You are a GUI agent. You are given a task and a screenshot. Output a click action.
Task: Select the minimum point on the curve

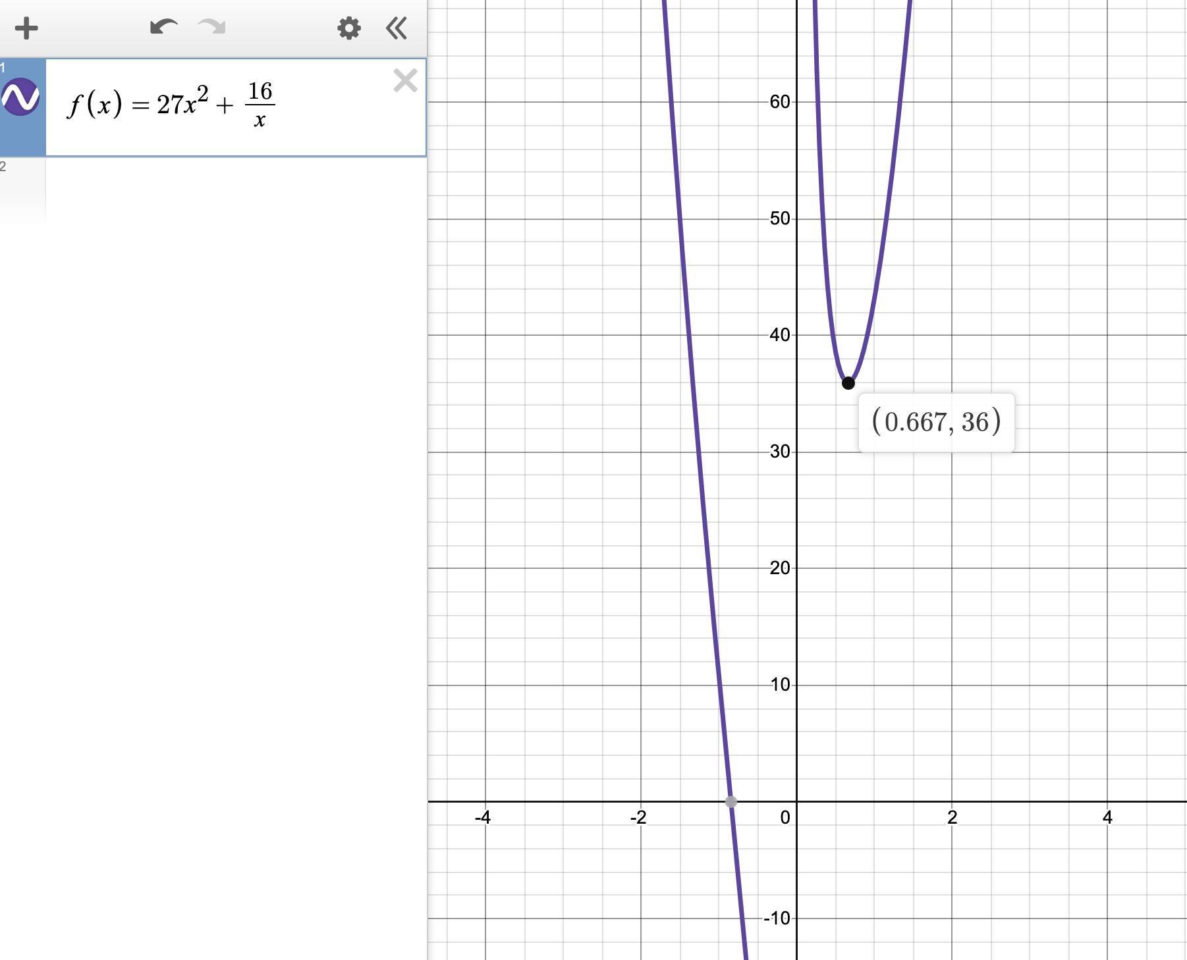click(x=848, y=383)
